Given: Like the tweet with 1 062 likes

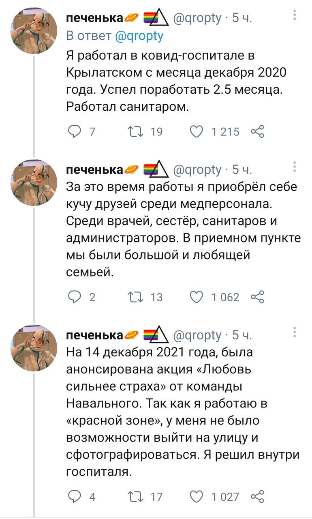Looking at the screenshot, I should (197, 297).
